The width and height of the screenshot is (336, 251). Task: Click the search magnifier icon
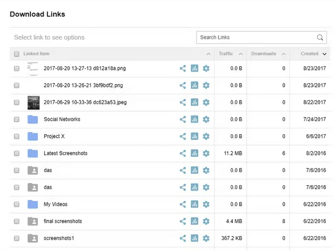320,37
